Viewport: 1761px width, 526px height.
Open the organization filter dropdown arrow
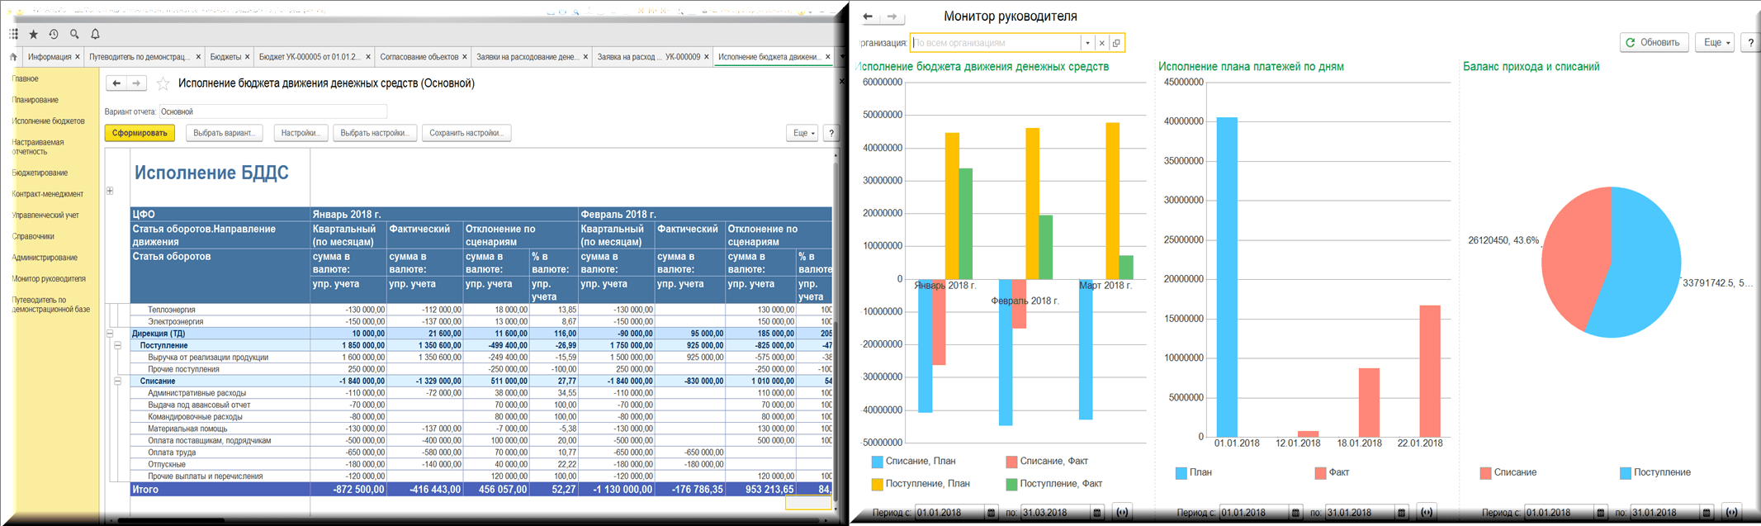pos(1087,43)
